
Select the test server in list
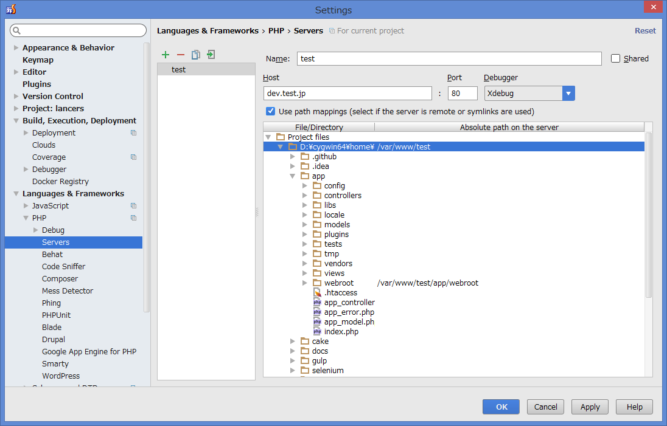(x=206, y=70)
